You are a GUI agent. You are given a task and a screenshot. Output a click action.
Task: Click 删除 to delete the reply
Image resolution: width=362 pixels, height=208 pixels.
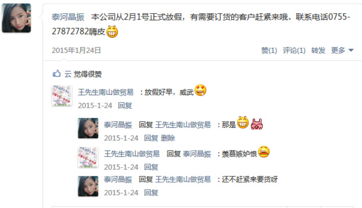coord(168,138)
